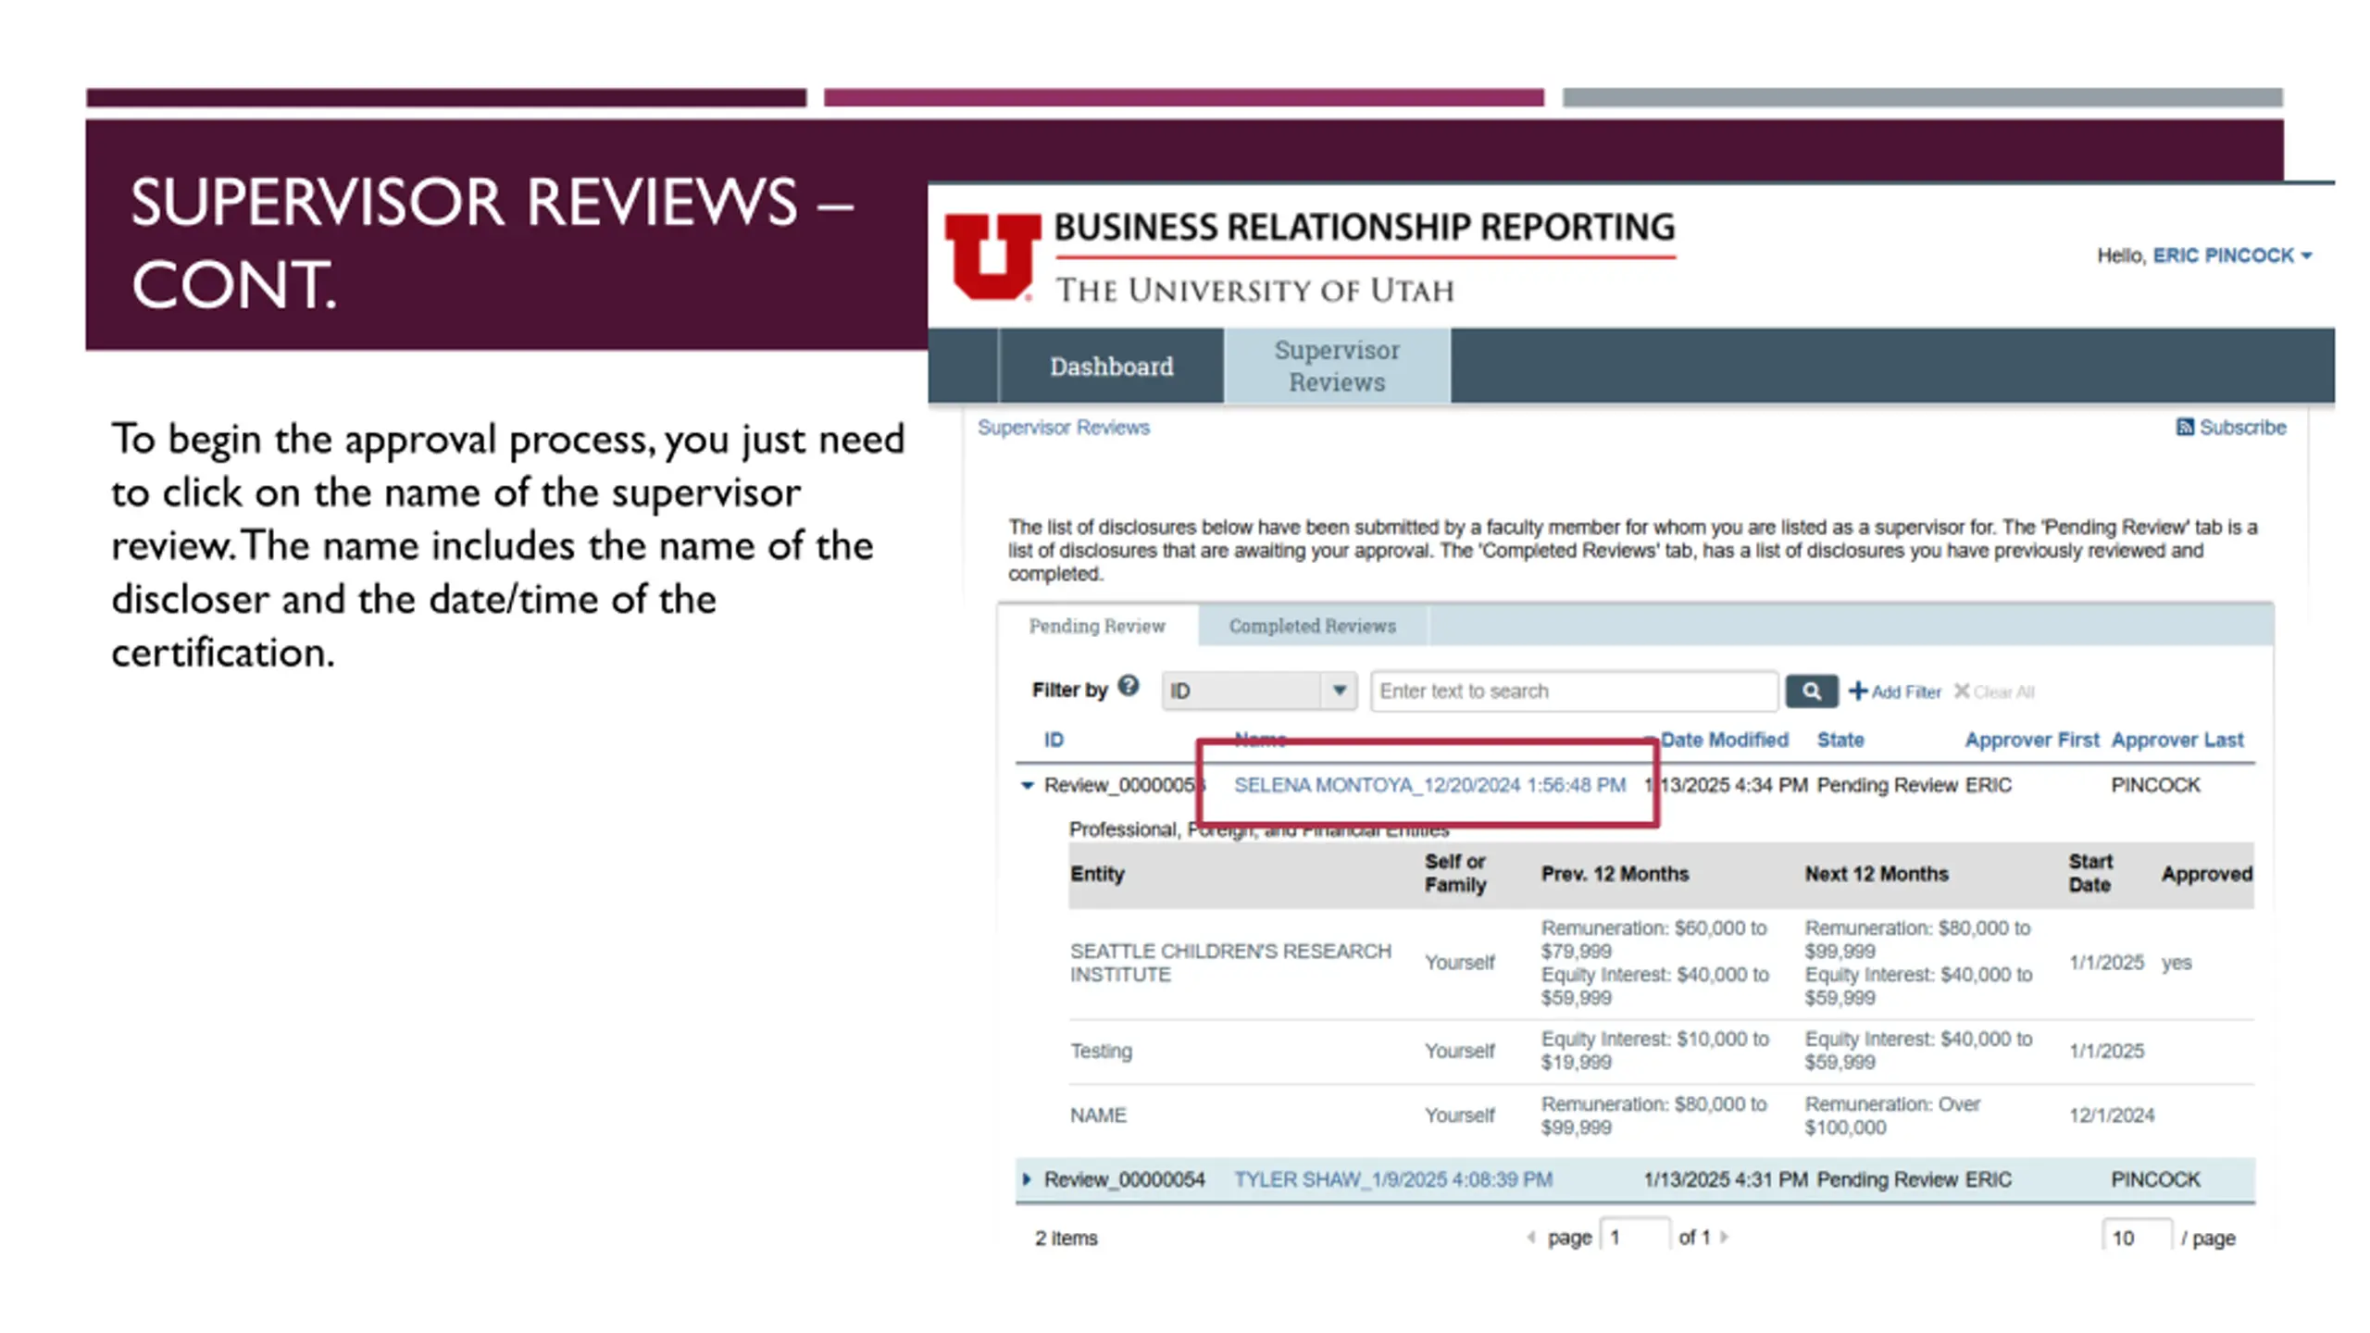Open the Filter by ID dropdown

(x=1259, y=691)
